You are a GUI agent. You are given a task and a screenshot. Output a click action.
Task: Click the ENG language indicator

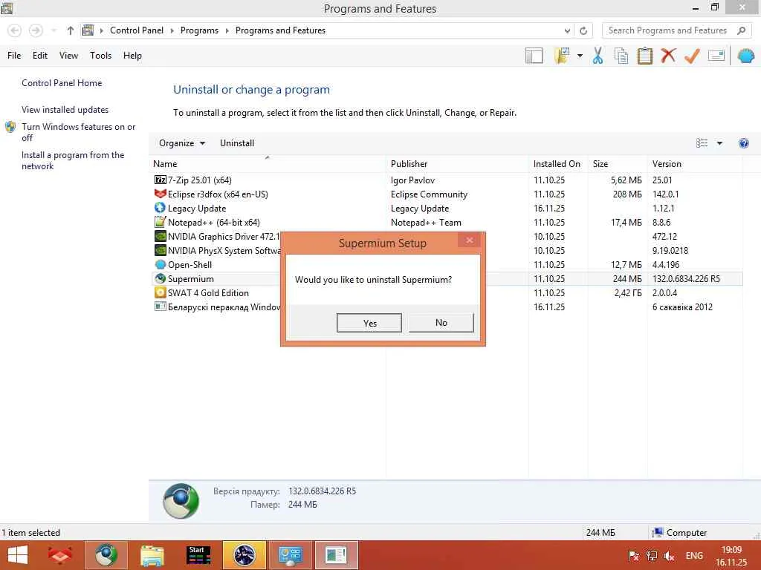click(x=694, y=556)
